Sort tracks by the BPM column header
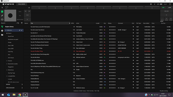This screenshot has height=97, width=173. pyautogui.click(x=72, y=23)
